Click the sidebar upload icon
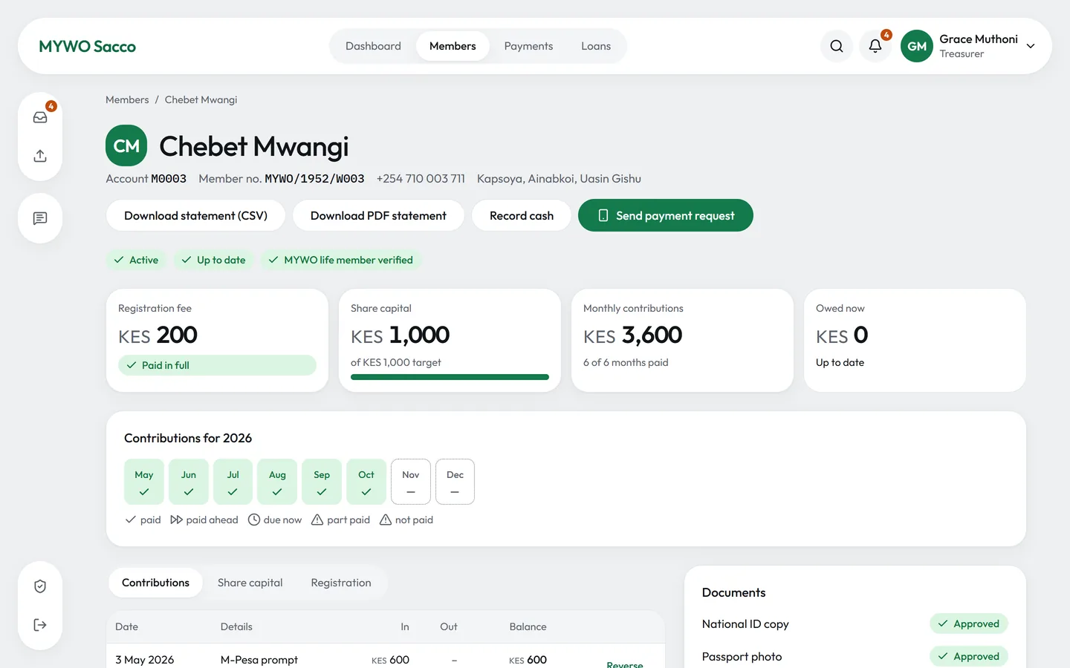 click(x=40, y=156)
